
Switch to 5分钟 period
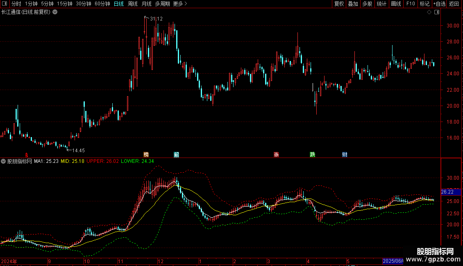coord(47,4)
